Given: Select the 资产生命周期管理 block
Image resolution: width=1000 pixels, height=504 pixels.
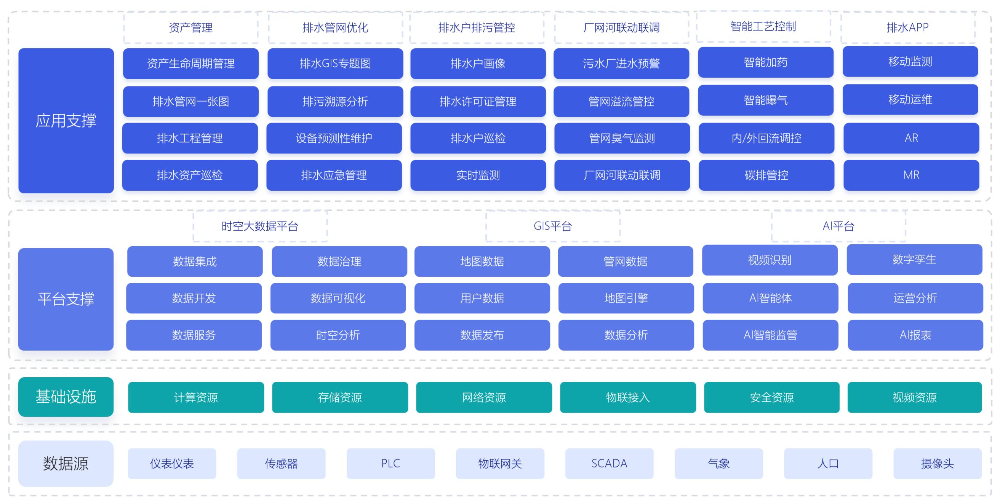Looking at the screenshot, I should (x=190, y=64).
